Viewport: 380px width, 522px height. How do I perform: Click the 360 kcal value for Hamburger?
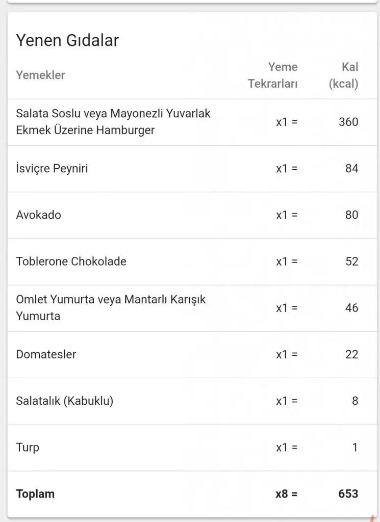[348, 122]
